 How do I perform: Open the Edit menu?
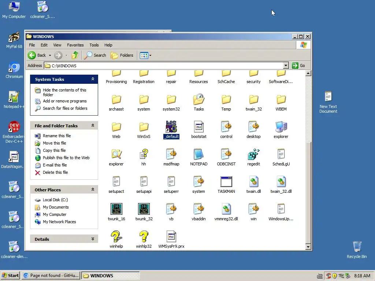click(x=44, y=45)
